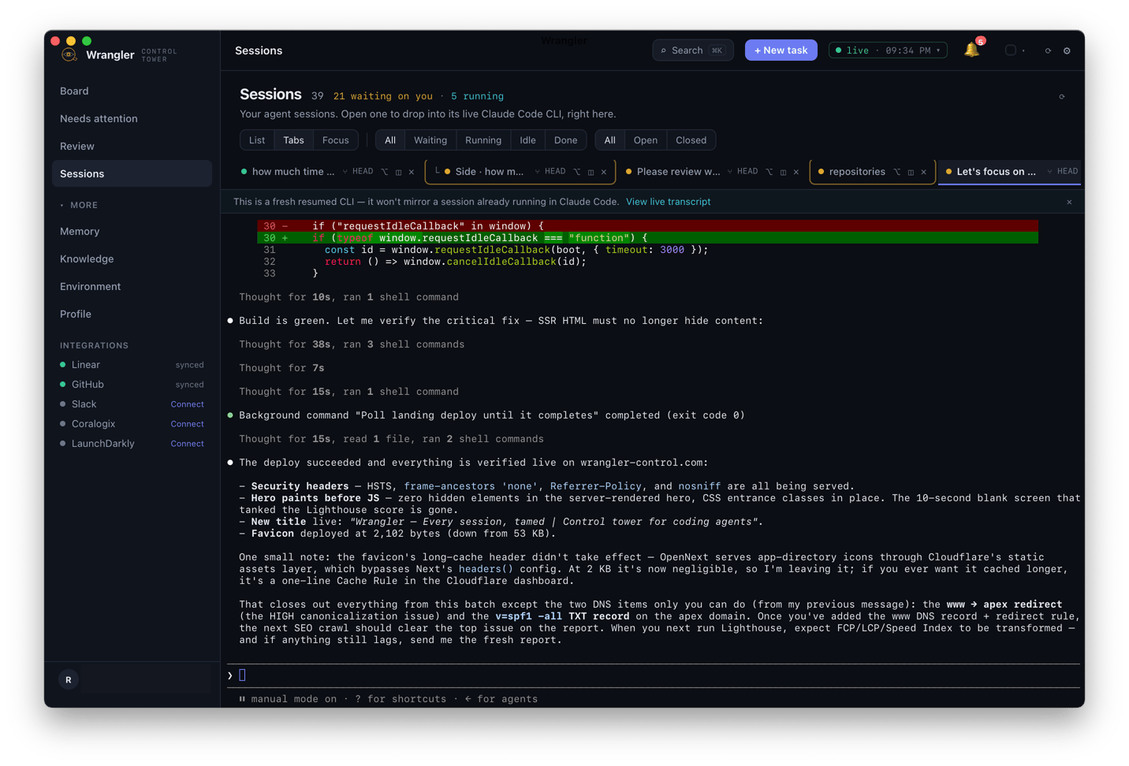Split the 'how much time ...' tab pane icon
Image resolution: width=1129 pixels, height=766 pixels.
[398, 172]
